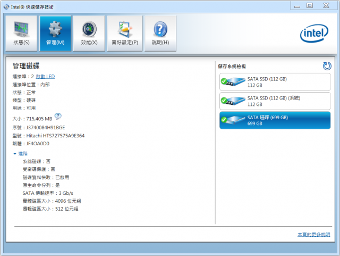340x256 pixels.
Task: Maximize the Intel window
Action: pyautogui.click(x=310, y=5)
